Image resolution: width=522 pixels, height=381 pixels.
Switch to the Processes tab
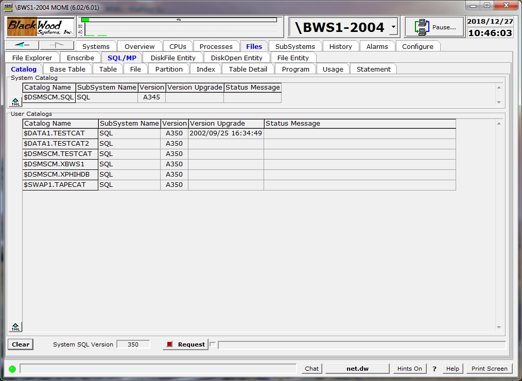pyautogui.click(x=216, y=46)
